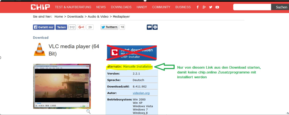
Task: Go to Audio & Video breadcrumb
Action: tap(98, 17)
